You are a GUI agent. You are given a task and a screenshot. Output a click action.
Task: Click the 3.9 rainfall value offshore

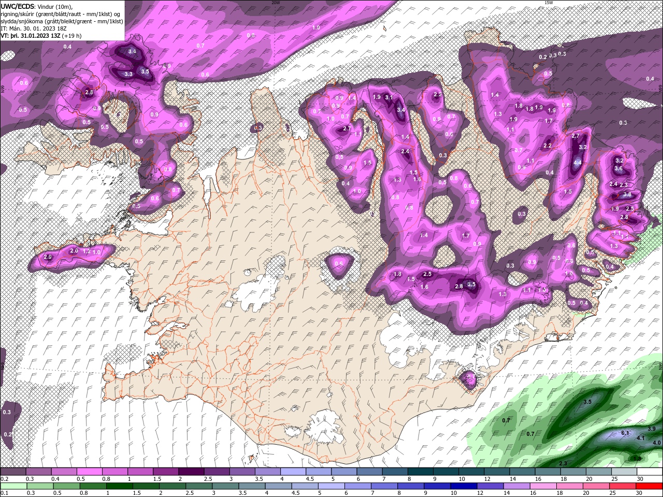coord(652,429)
